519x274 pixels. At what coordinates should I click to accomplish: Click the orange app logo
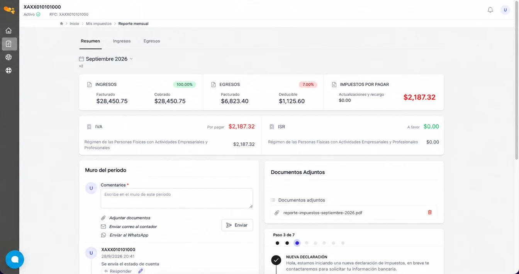point(9,10)
